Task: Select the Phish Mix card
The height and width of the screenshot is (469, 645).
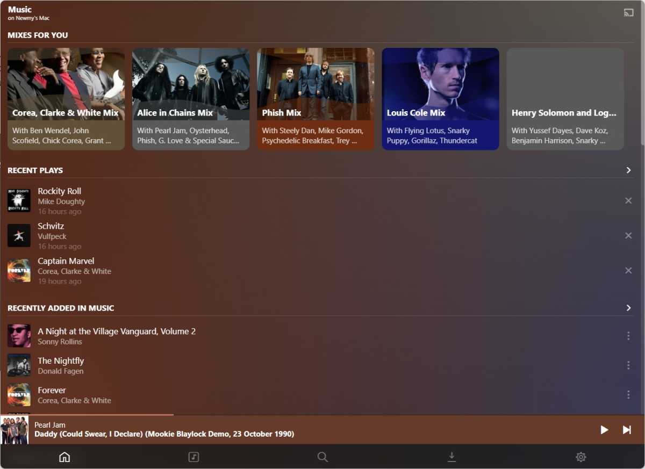Action: 316,99
